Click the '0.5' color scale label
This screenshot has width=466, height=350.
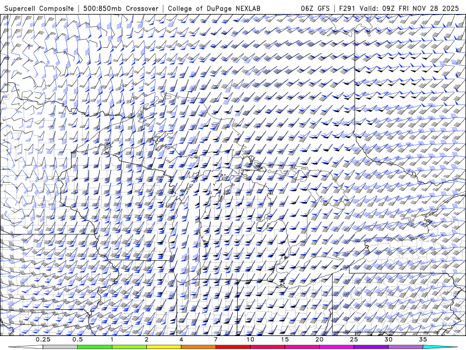77,339
